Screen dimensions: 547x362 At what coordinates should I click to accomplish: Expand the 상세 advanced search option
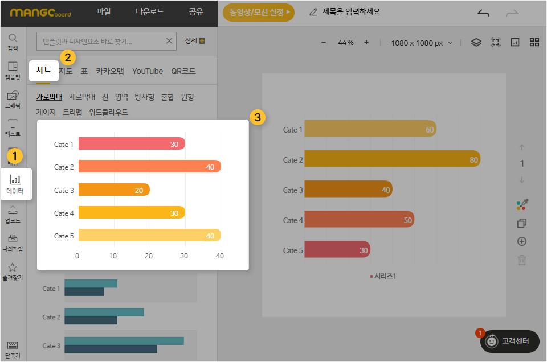tap(195, 40)
